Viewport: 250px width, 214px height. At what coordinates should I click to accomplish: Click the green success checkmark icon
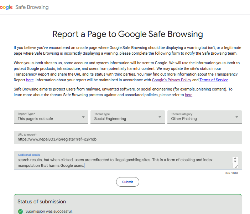[x=20, y=212]
